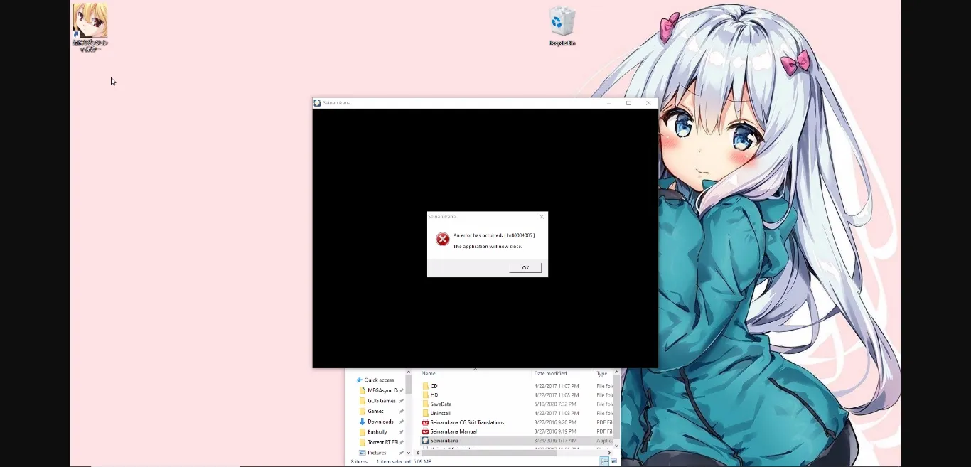
Task: Go to Downloads in Quick access
Action: (x=380, y=422)
